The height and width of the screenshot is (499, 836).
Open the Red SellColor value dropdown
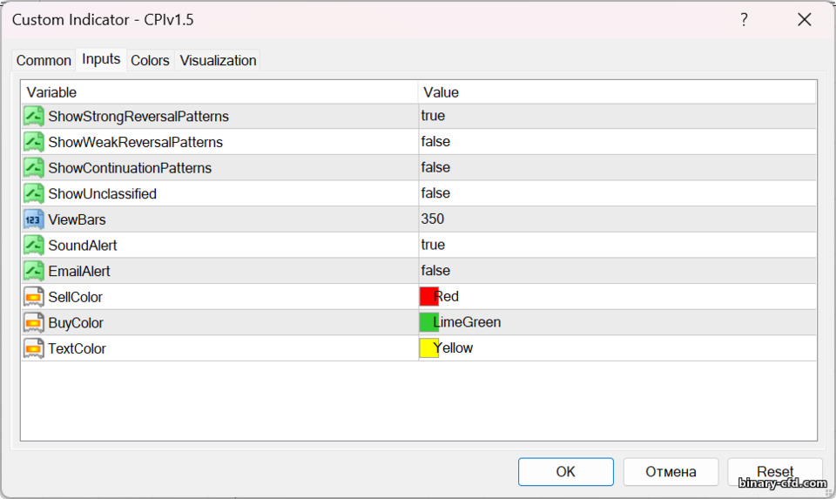pyautogui.click(x=617, y=297)
